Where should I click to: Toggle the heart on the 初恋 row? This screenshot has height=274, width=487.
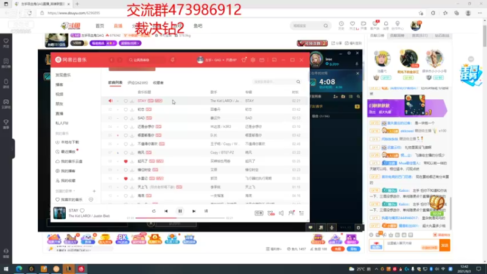click(125, 110)
